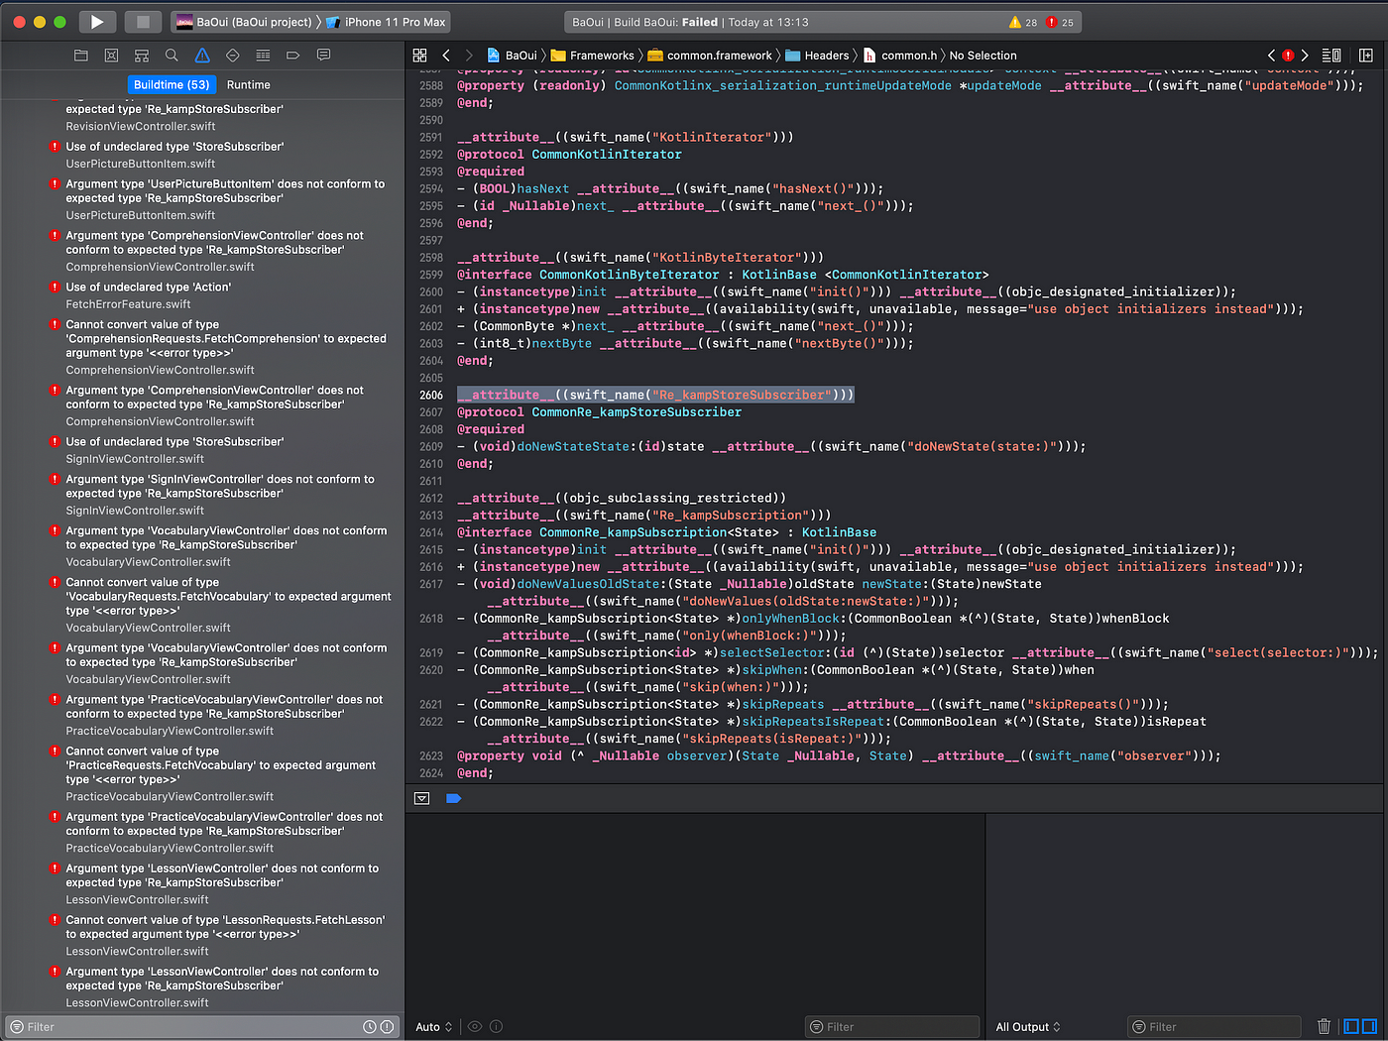This screenshot has width=1388, height=1041.
Task: Jump to next issue arrow
Action: (1305, 56)
